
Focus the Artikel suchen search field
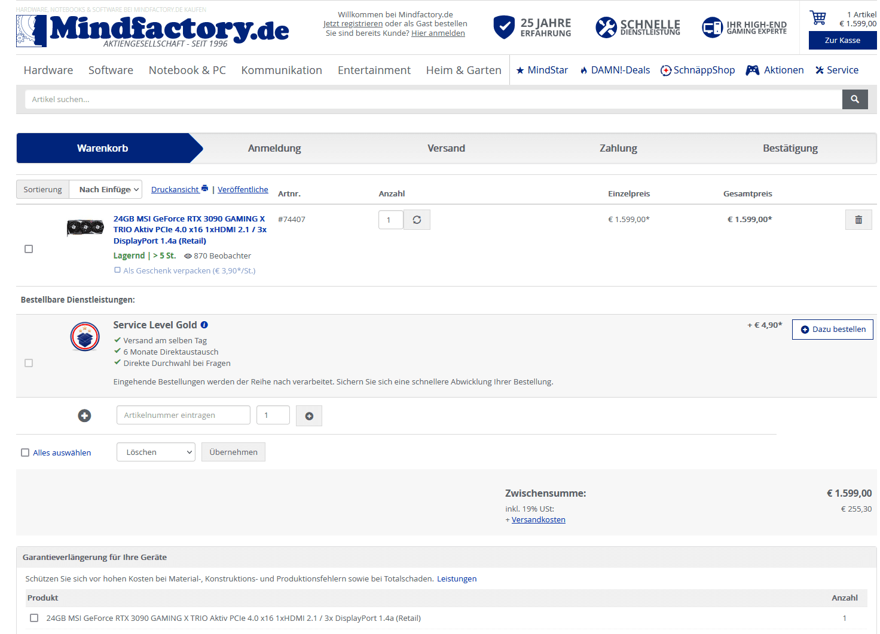(433, 100)
